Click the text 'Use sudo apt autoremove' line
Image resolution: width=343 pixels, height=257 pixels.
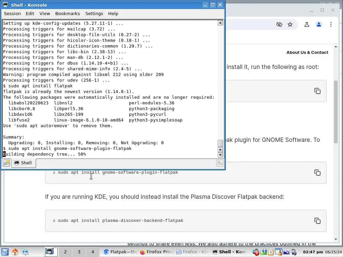tap(58, 126)
